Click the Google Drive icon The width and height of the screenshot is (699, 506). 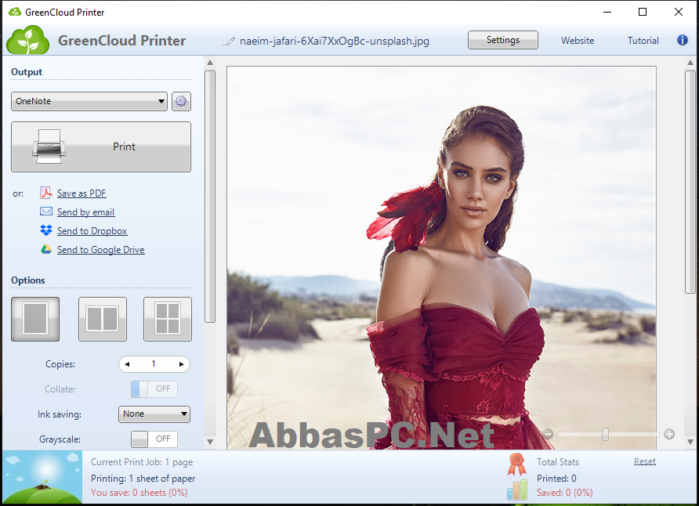46,249
